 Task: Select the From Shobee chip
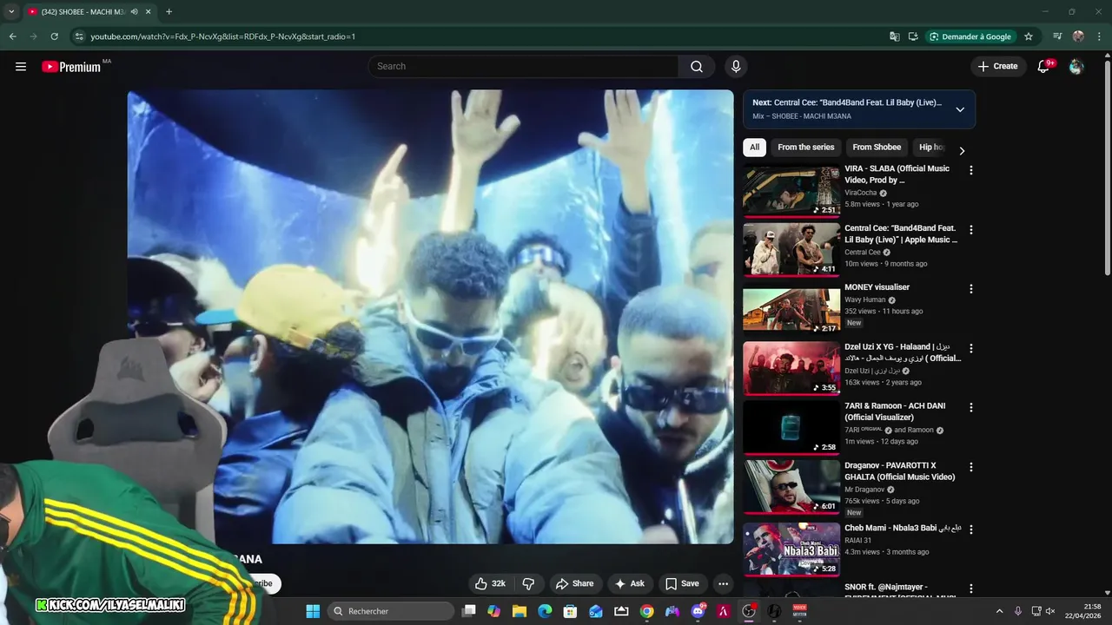pos(877,148)
